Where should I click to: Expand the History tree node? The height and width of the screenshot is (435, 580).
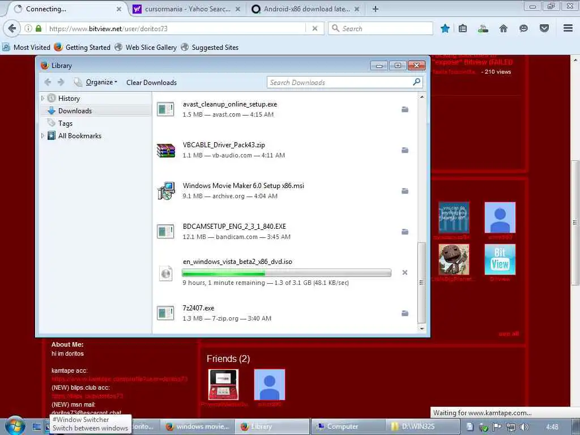(42, 98)
